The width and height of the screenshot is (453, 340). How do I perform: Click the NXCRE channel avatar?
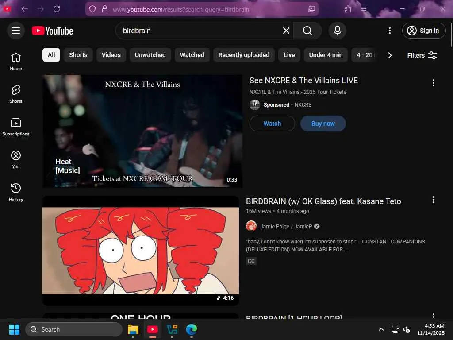click(x=254, y=104)
